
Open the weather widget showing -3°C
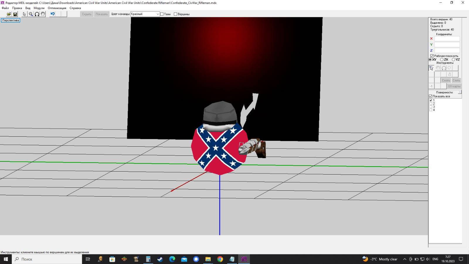coord(380,259)
